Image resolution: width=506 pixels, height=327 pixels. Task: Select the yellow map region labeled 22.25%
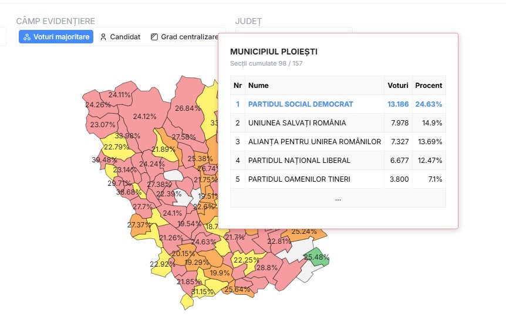click(245, 261)
